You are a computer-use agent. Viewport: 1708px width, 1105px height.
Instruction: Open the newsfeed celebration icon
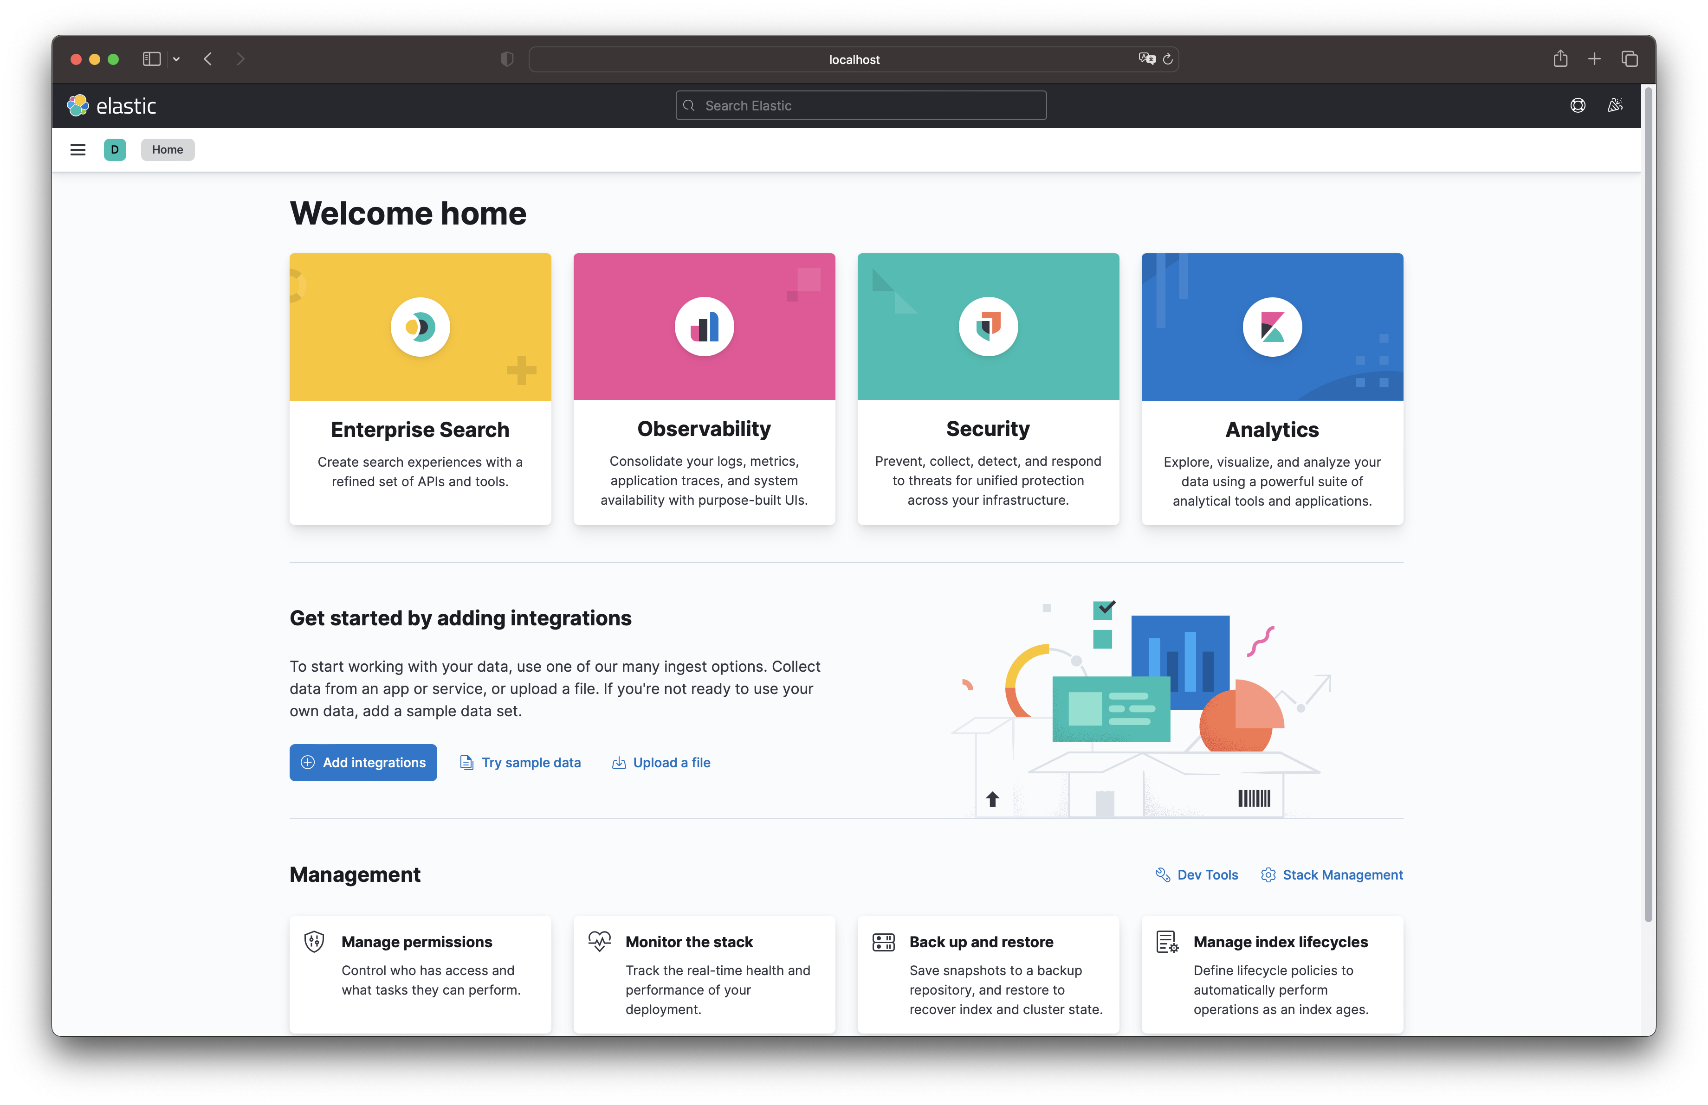1614,106
